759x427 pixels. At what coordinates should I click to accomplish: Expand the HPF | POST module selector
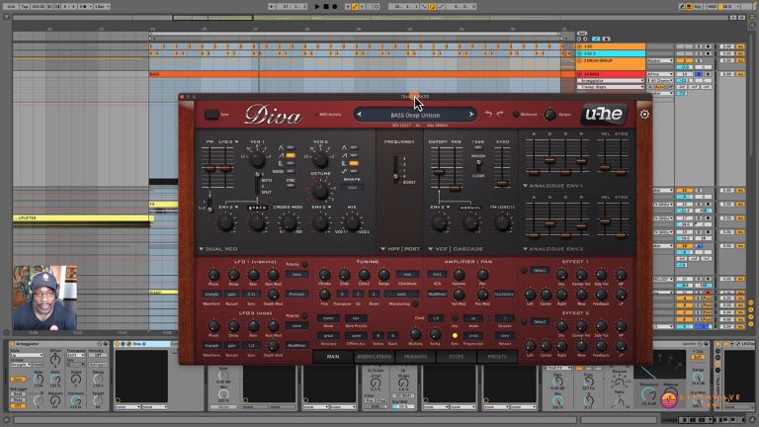[400, 249]
